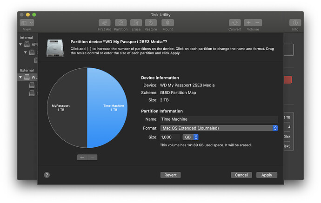Choose the Restore toolbar icon
The width and height of the screenshot is (321, 203).
click(151, 23)
